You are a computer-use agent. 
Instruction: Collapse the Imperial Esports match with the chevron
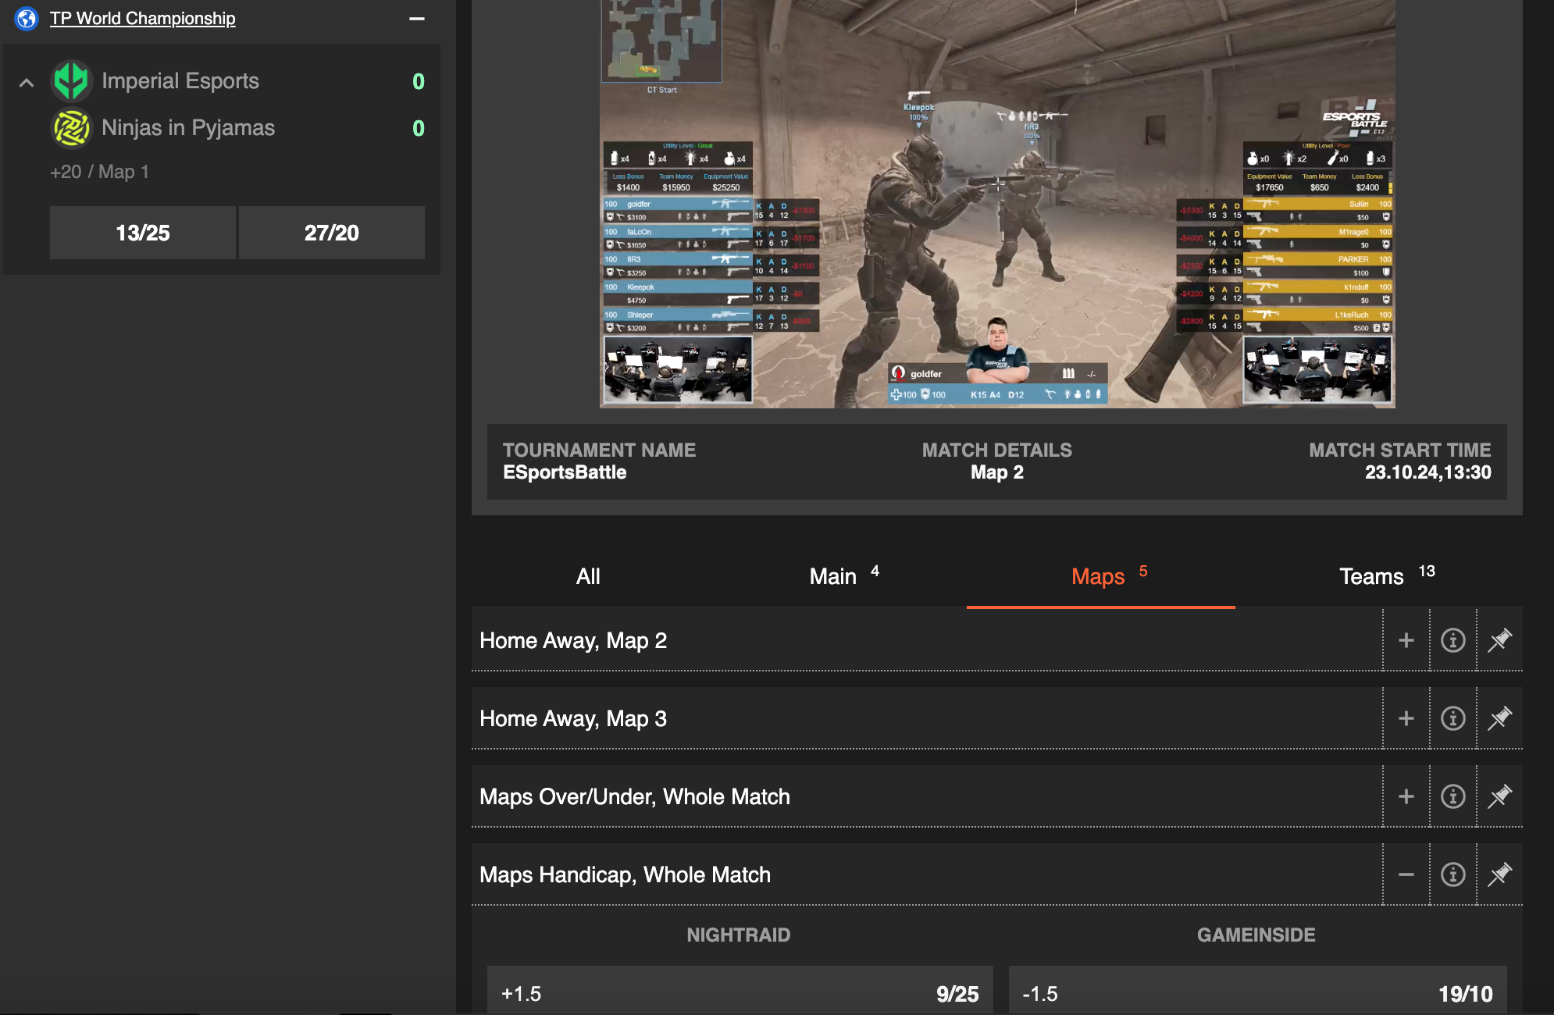point(27,82)
